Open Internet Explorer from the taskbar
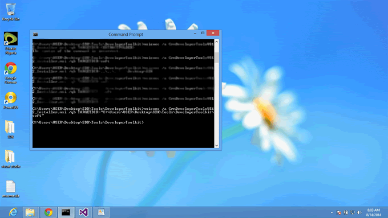Screen dimensions: 388x218 [x=13, y=212]
